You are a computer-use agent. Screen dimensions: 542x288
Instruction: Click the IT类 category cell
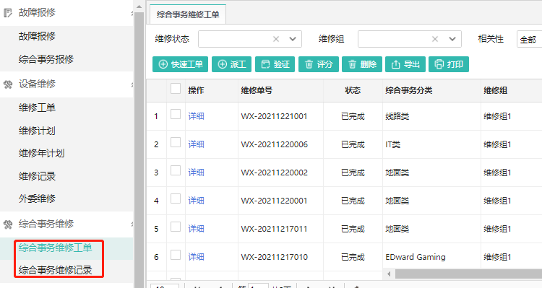[392, 144]
